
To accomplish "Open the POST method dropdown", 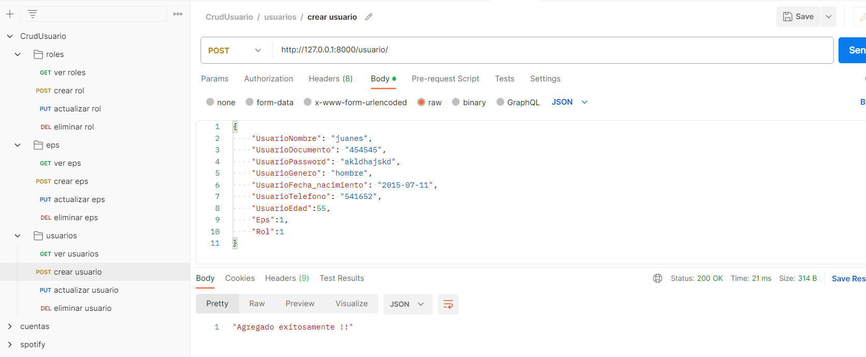I will click(236, 50).
